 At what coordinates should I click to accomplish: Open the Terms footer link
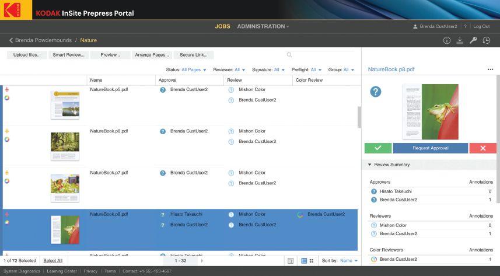[110, 271]
